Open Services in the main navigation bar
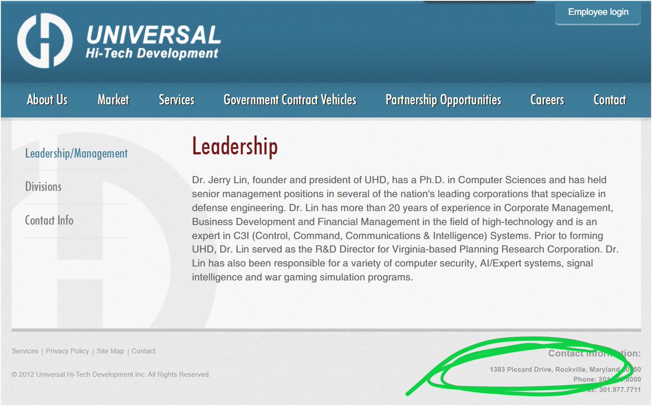652x406 pixels. [x=177, y=100]
